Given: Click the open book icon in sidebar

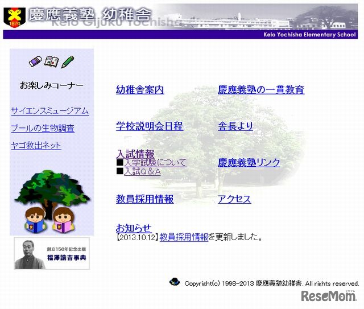Looking at the screenshot, I should [x=51, y=61].
